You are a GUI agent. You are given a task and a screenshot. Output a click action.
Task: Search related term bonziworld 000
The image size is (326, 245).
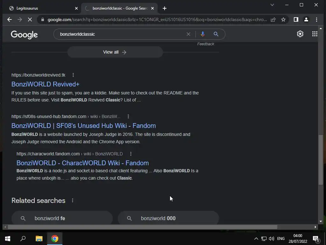(168, 218)
